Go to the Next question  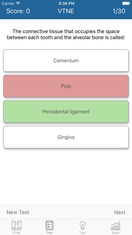(x=120, y=212)
